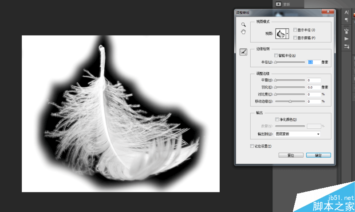Click the mask icon beside 蒙版 tab

click(278, 4)
